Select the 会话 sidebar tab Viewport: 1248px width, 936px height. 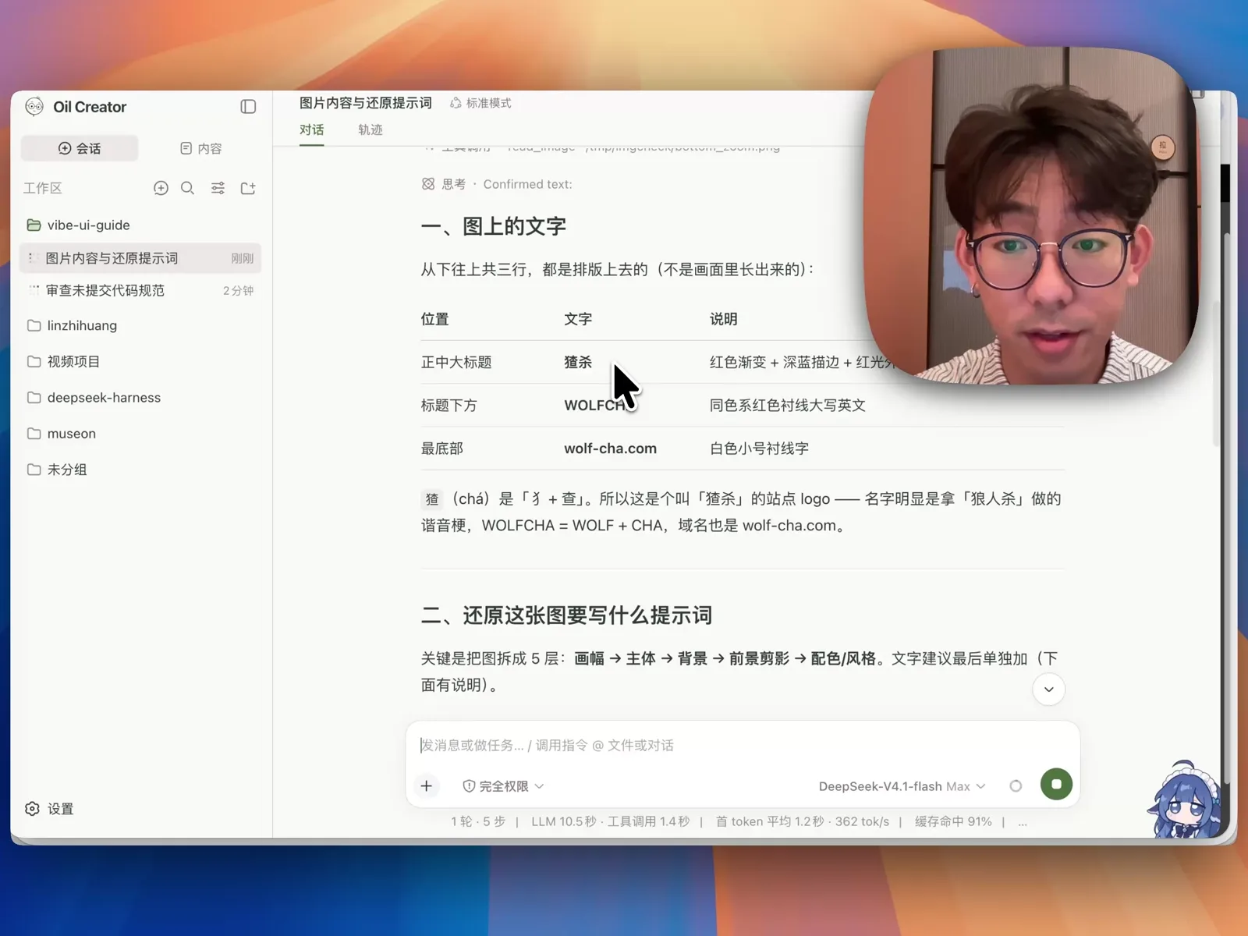[x=80, y=148]
